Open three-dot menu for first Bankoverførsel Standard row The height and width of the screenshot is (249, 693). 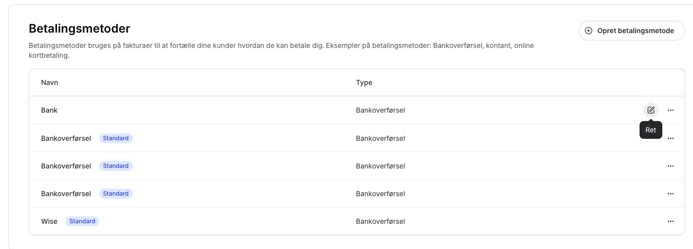pyautogui.click(x=671, y=138)
